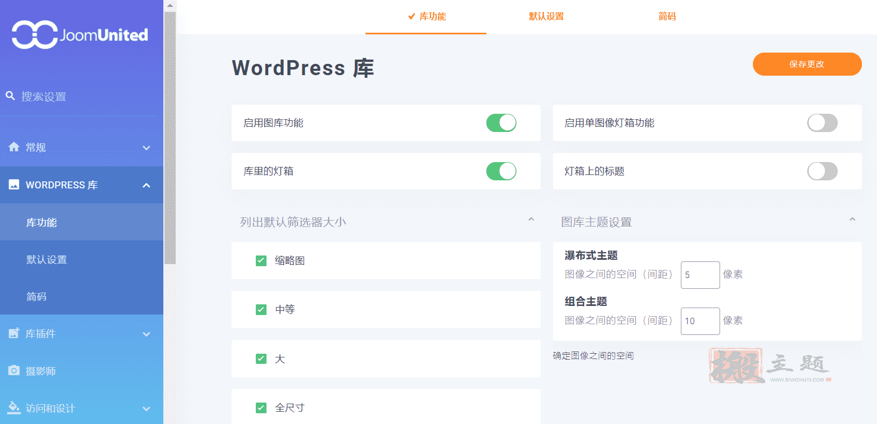
Task: Toggle the 库里的灯箱 switch
Action: point(501,171)
